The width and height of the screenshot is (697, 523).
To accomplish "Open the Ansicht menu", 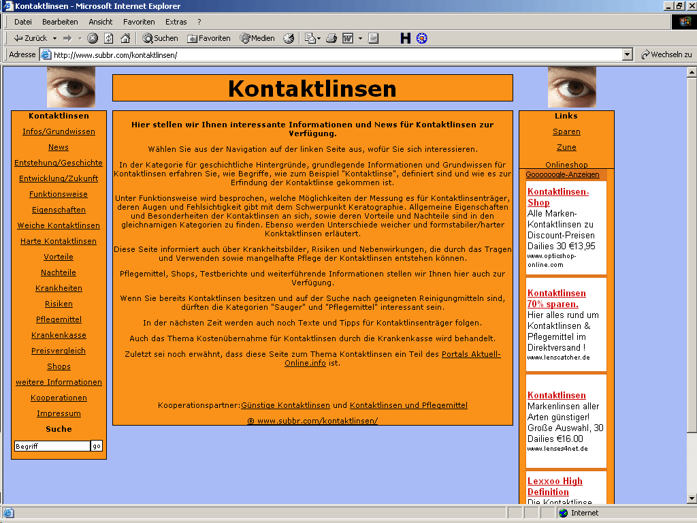I will [x=101, y=22].
